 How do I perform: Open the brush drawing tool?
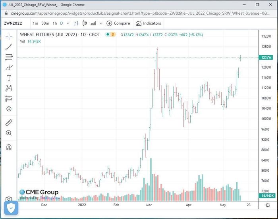click(x=9, y=67)
